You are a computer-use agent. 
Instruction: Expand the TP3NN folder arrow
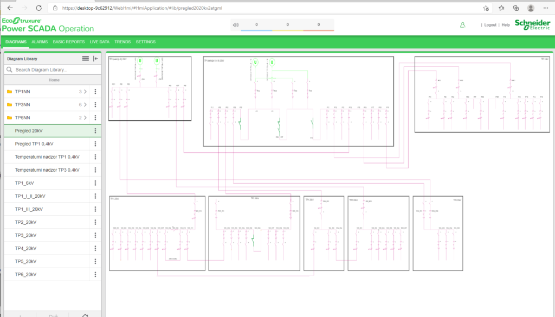(85, 105)
